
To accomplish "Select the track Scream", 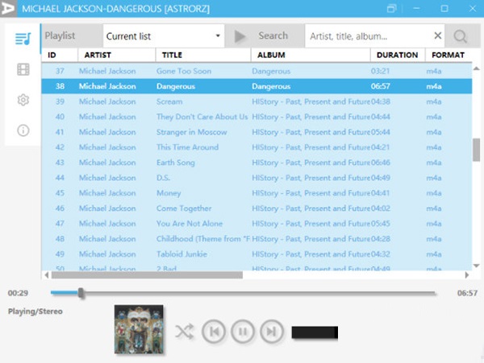I will (169, 101).
